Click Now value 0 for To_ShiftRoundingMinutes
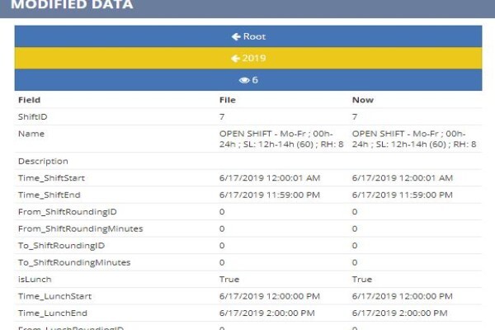 click(x=355, y=262)
